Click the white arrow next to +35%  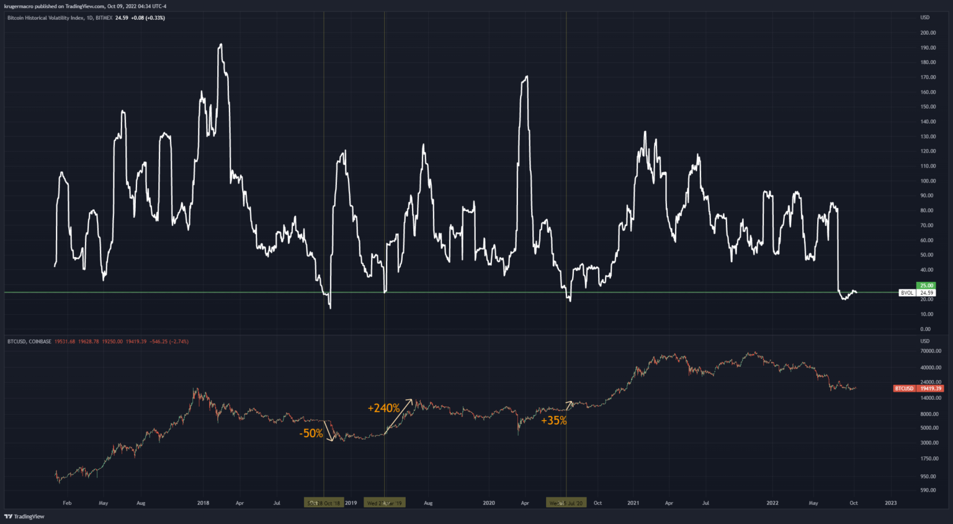pos(569,406)
